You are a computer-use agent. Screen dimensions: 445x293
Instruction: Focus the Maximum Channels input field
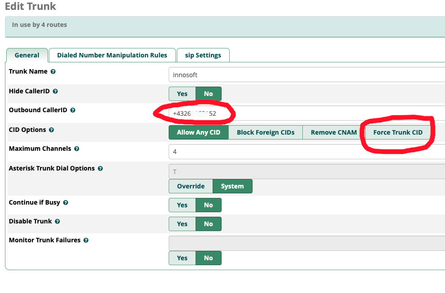307,152
